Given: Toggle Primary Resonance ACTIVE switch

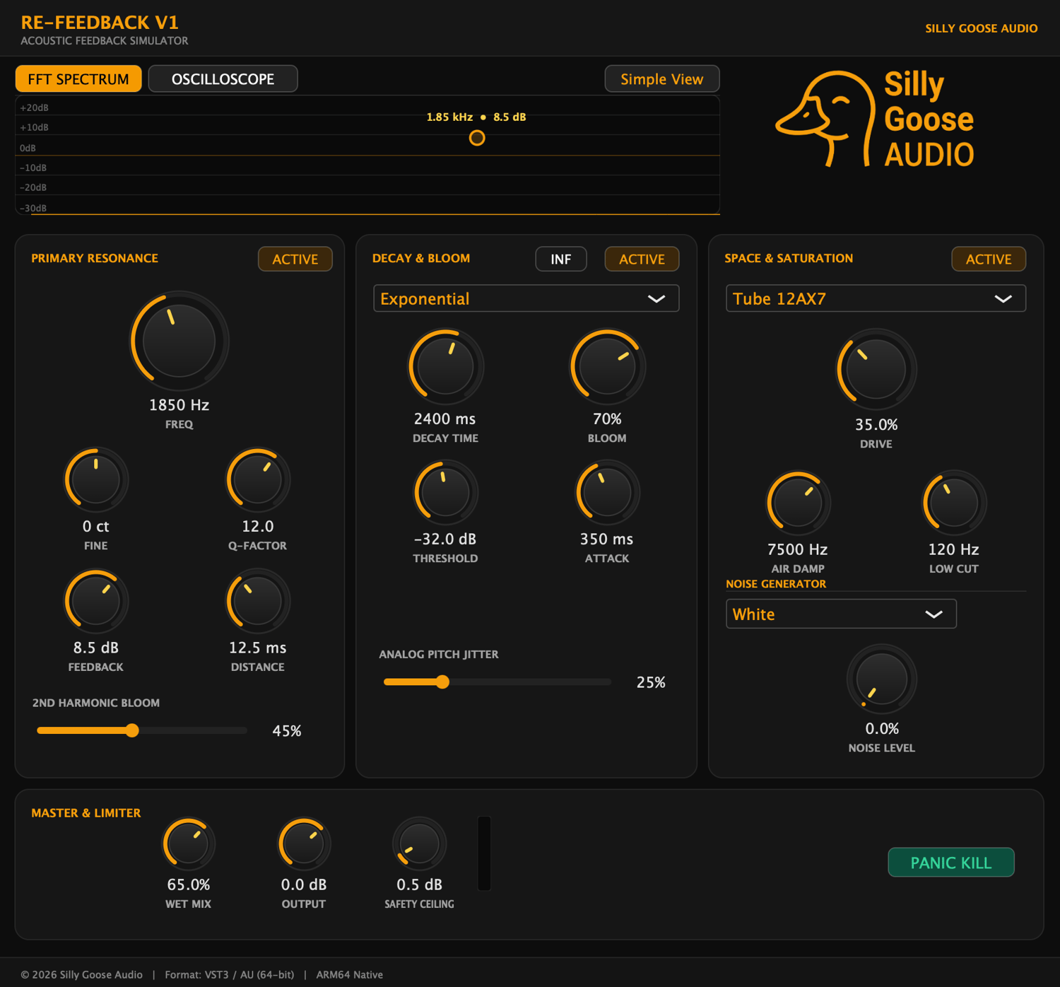Looking at the screenshot, I should tap(295, 259).
